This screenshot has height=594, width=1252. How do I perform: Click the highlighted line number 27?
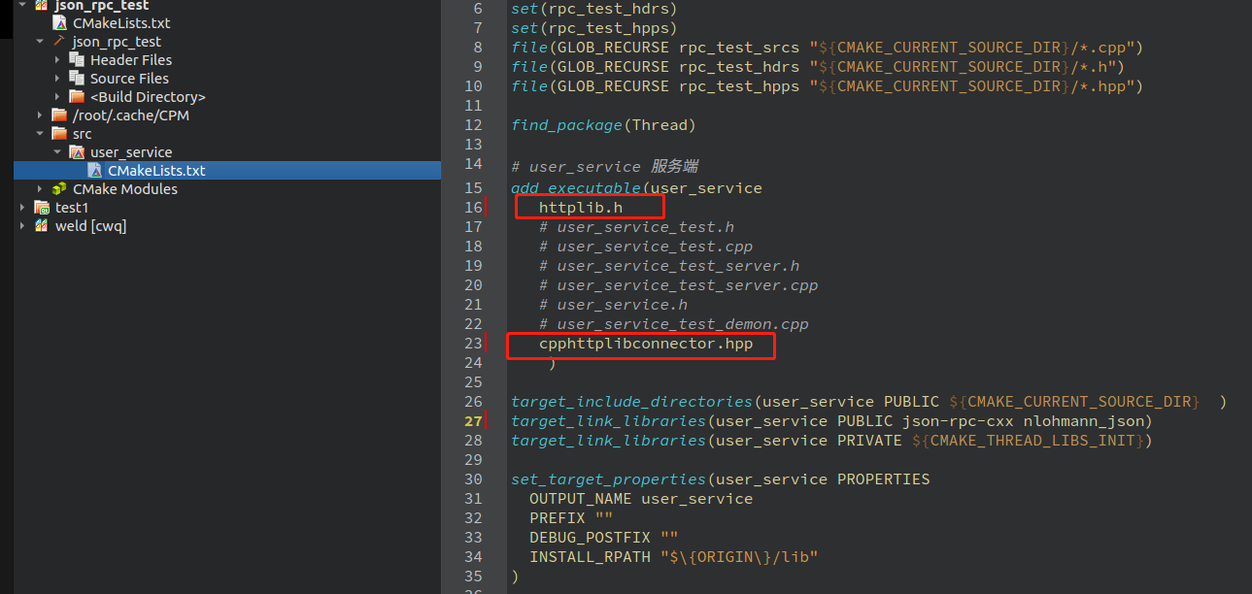tap(473, 420)
